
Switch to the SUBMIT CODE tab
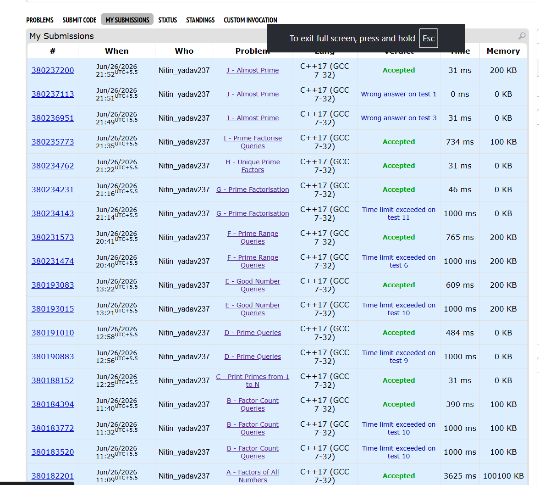click(x=79, y=20)
